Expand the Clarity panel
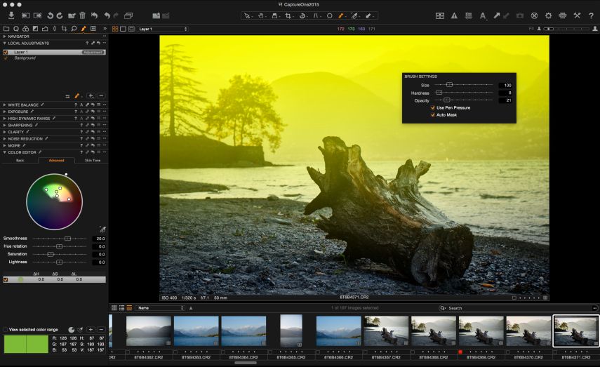 coord(5,132)
